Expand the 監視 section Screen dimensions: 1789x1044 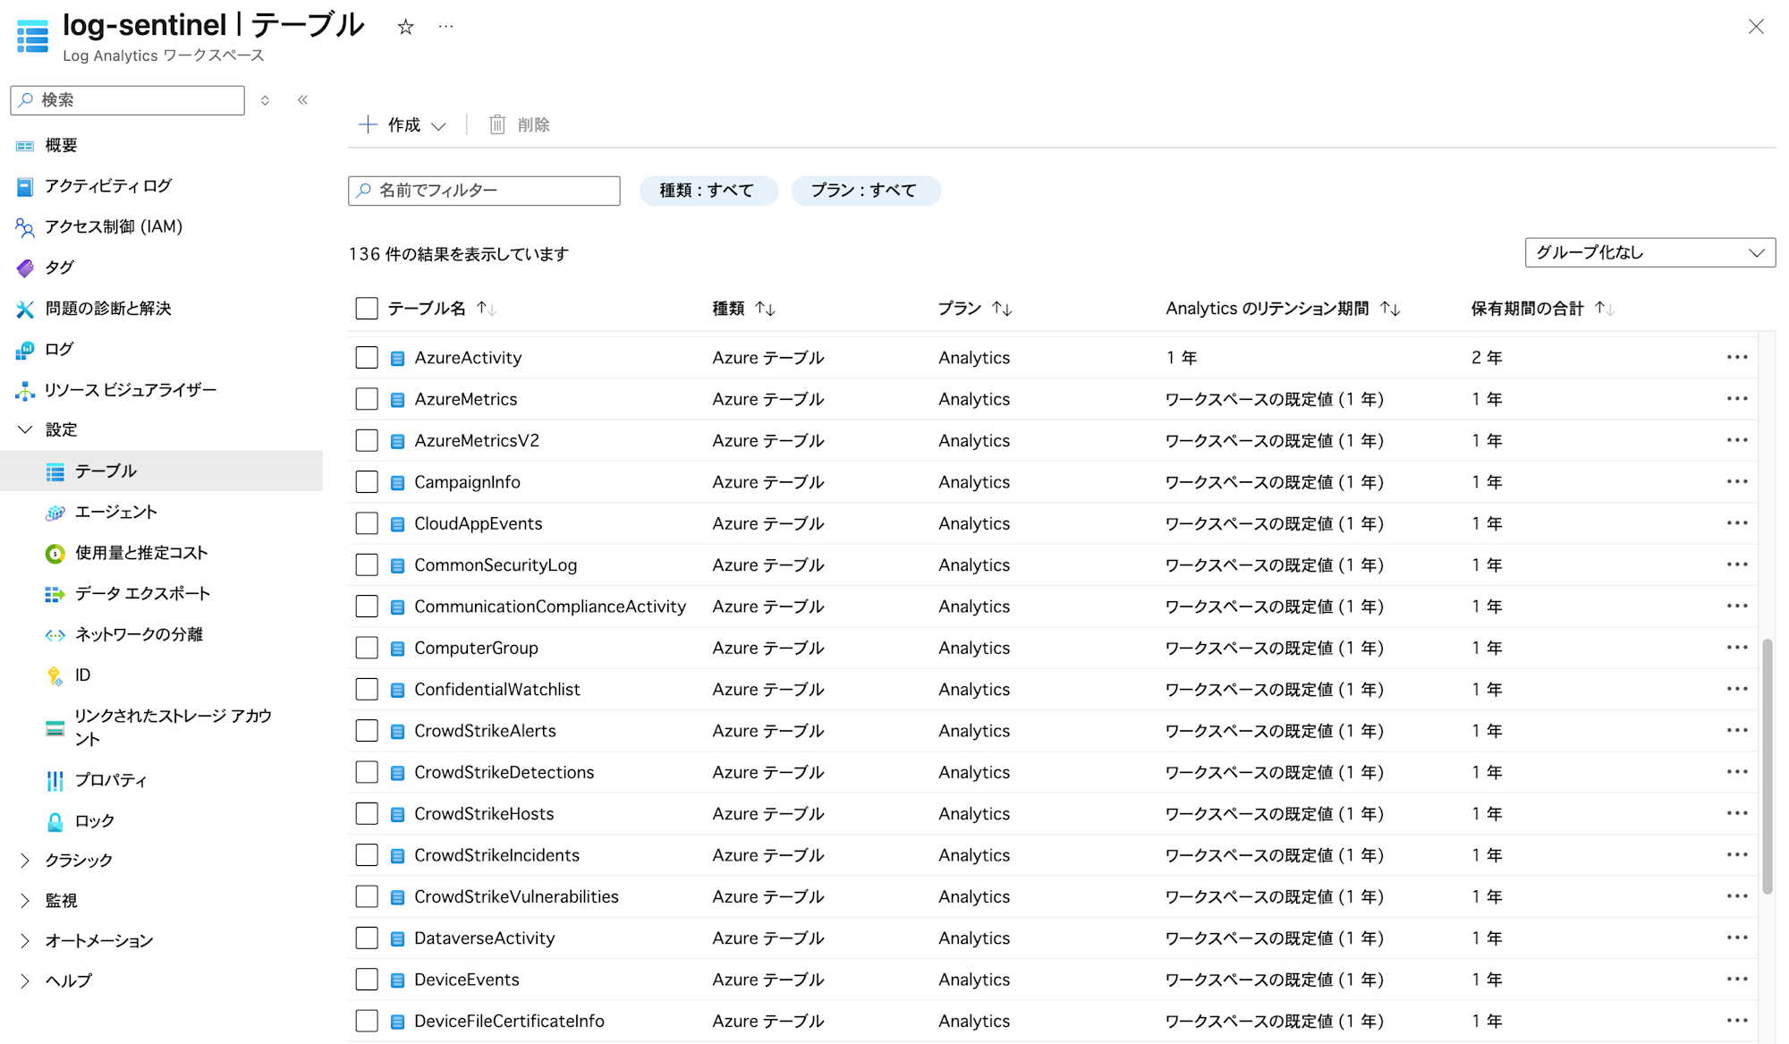(25, 901)
